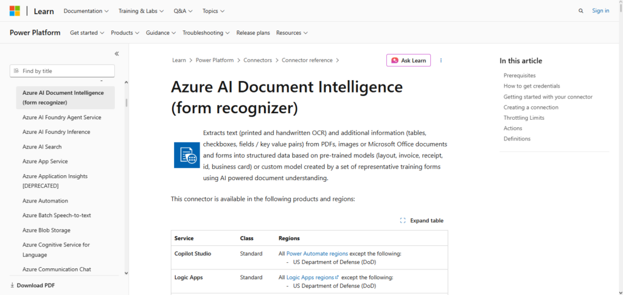Click Download PDF link
This screenshot has height=295, width=623.
click(33, 285)
